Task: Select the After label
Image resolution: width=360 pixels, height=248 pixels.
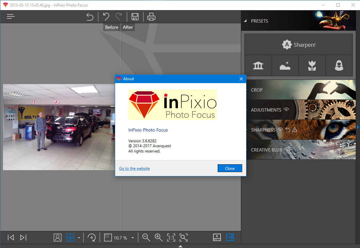Action: click(128, 27)
